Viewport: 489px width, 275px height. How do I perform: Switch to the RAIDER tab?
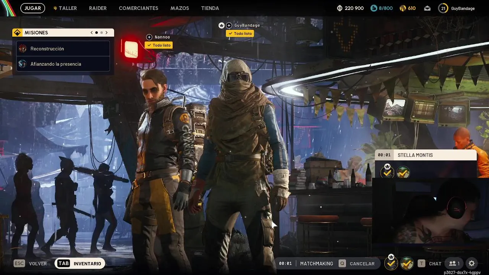98,8
